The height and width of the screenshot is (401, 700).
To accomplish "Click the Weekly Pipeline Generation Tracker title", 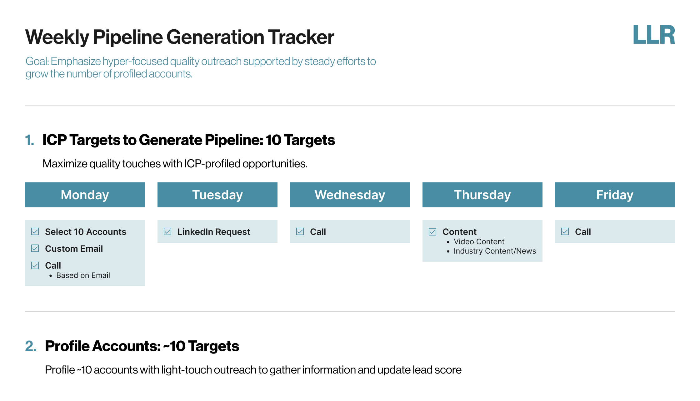I will click(180, 37).
